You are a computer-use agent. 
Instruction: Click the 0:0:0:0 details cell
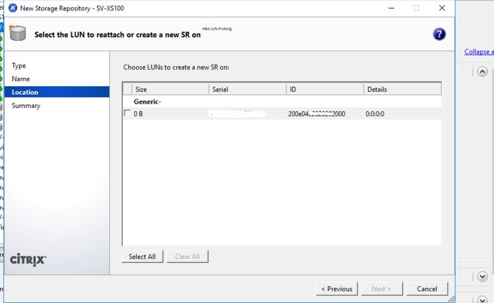pos(375,114)
